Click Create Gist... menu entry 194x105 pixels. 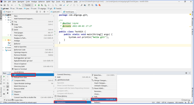pyautogui.click(x=33, y=100)
